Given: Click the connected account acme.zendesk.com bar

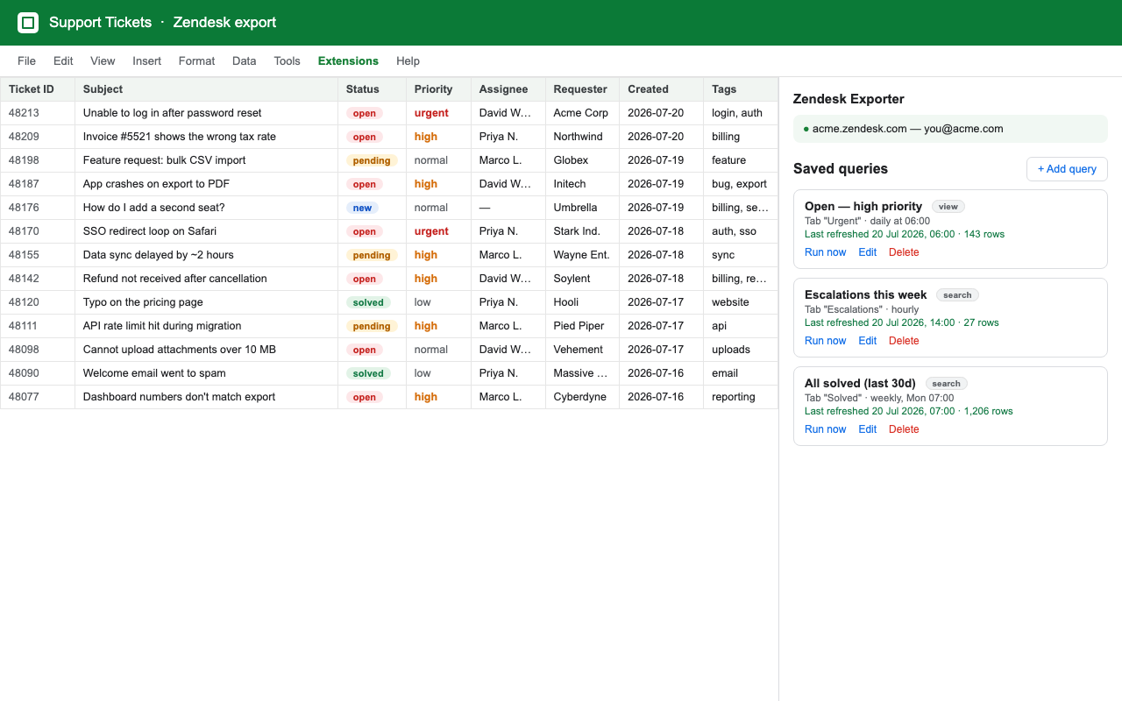Looking at the screenshot, I should coord(950,129).
